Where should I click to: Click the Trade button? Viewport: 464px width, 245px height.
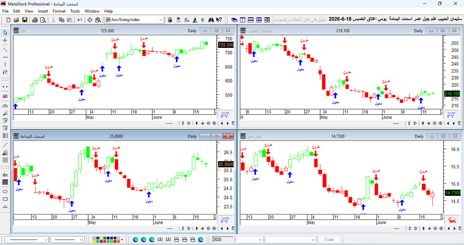coord(329,240)
